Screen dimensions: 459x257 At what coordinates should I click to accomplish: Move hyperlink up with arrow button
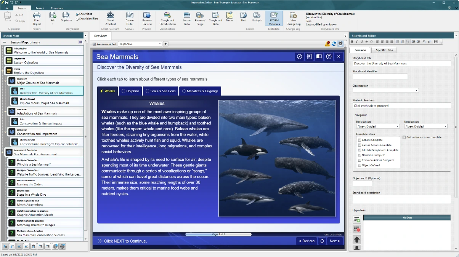pos(357,239)
